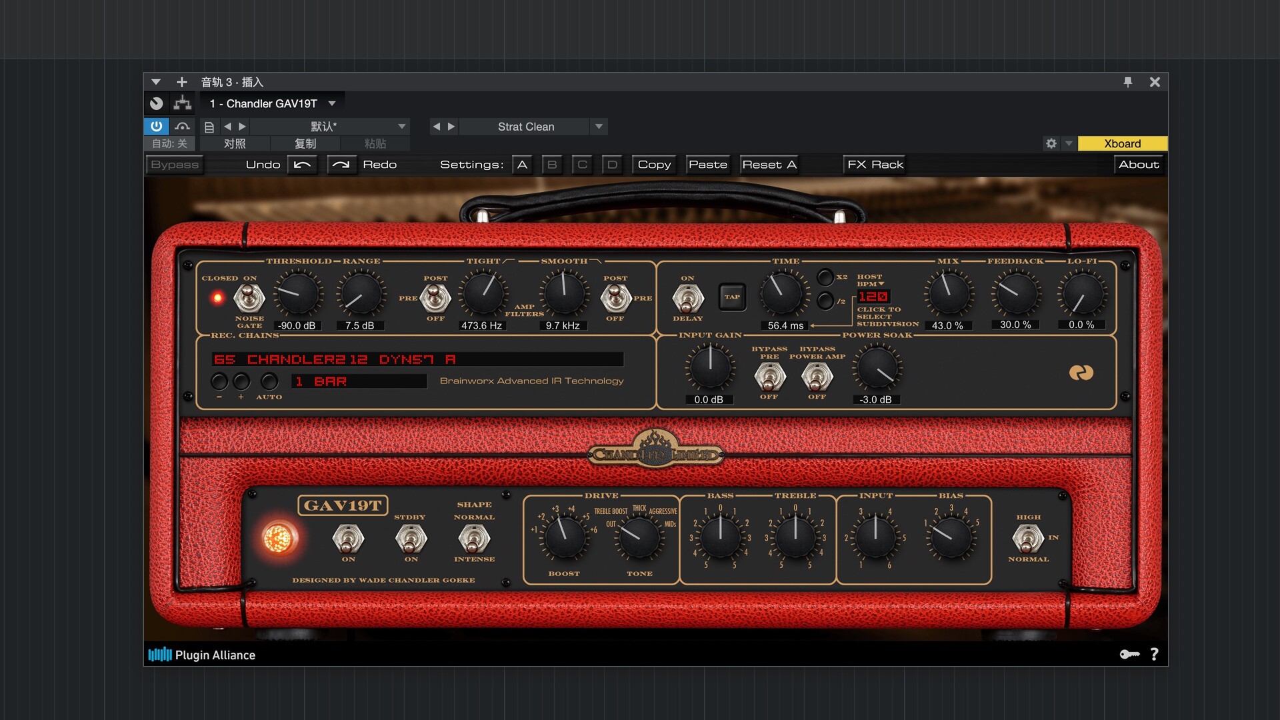The height and width of the screenshot is (720, 1280).
Task: Click the /2 delay time button
Action: click(825, 301)
